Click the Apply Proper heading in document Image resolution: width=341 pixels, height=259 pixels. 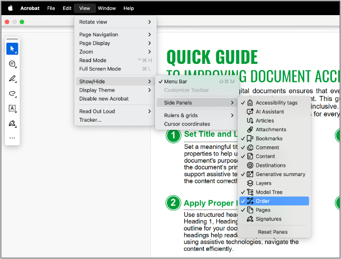click(211, 203)
